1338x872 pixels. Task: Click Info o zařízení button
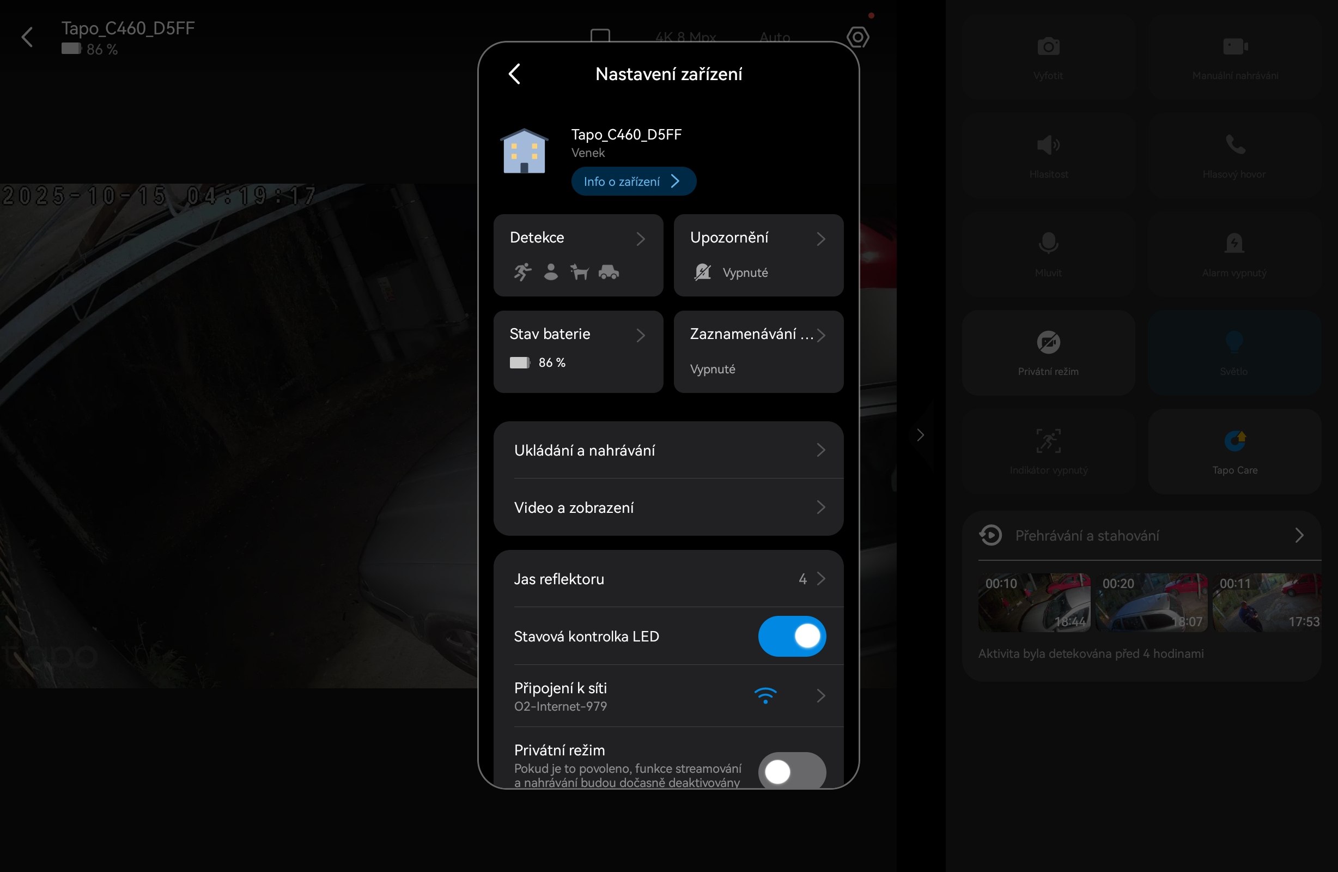pos(633,181)
